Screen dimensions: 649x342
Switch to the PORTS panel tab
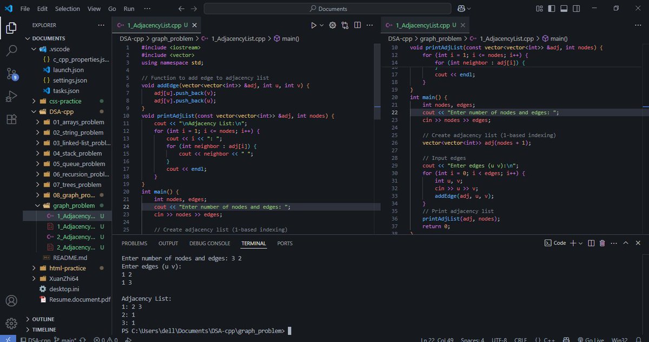click(285, 243)
